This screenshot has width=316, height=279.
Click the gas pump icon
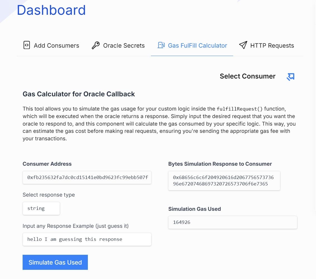161,45
